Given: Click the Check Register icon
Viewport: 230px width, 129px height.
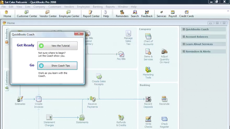Looking at the screenshot, I should [x=164, y=122].
